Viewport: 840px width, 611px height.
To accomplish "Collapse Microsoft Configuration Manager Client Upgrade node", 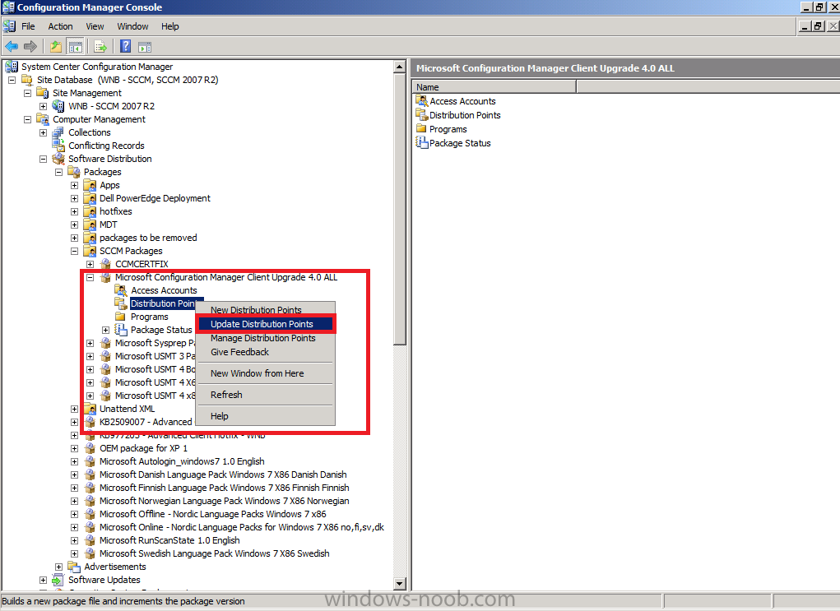I will click(x=90, y=277).
